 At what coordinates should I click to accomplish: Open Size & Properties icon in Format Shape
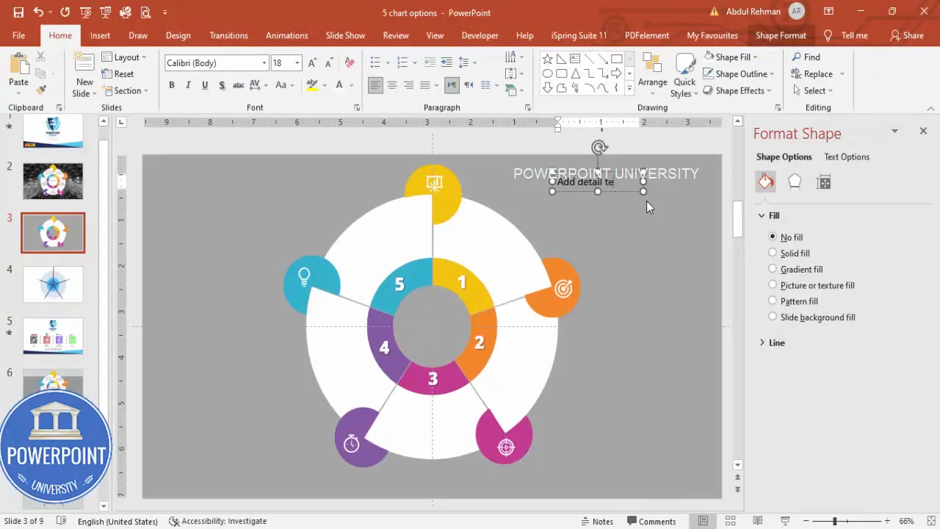click(823, 182)
